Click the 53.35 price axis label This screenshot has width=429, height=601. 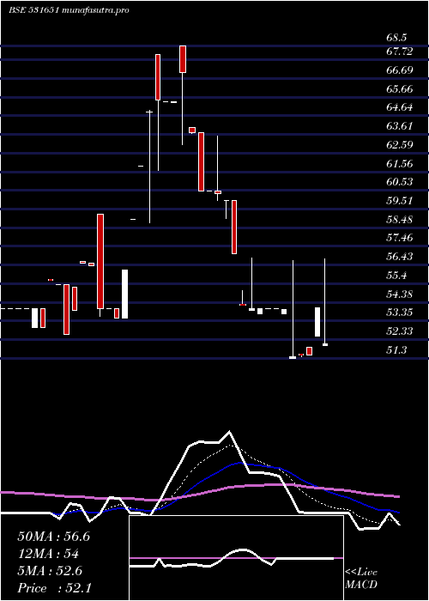tap(399, 313)
